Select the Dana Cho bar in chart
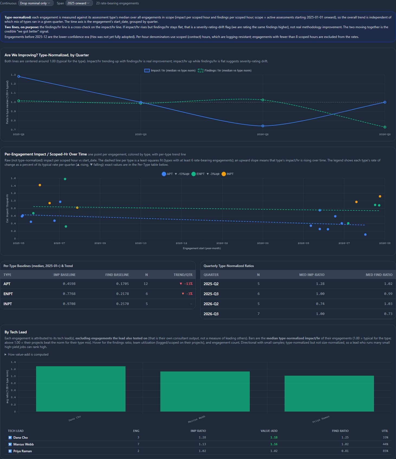This screenshot has height=459, width=396. coord(81,389)
